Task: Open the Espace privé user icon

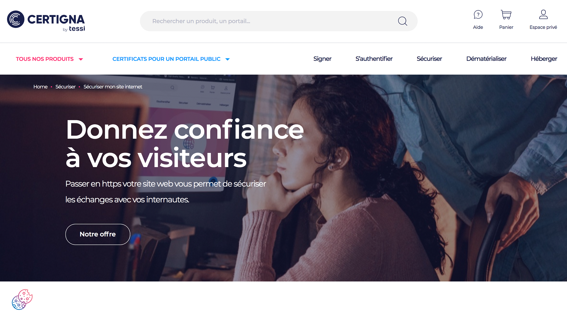Action: coord(543,15)
